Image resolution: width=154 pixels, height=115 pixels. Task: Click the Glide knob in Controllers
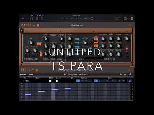click(27, 50)
